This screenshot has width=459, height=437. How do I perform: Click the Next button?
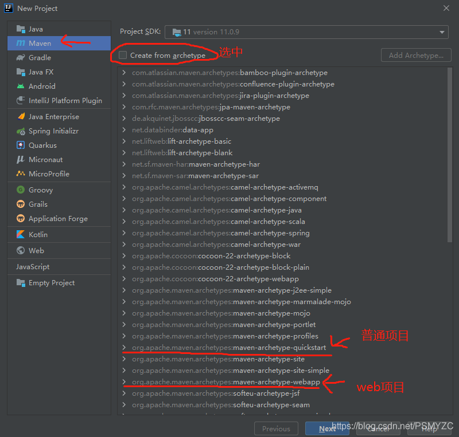click(327, 428)
